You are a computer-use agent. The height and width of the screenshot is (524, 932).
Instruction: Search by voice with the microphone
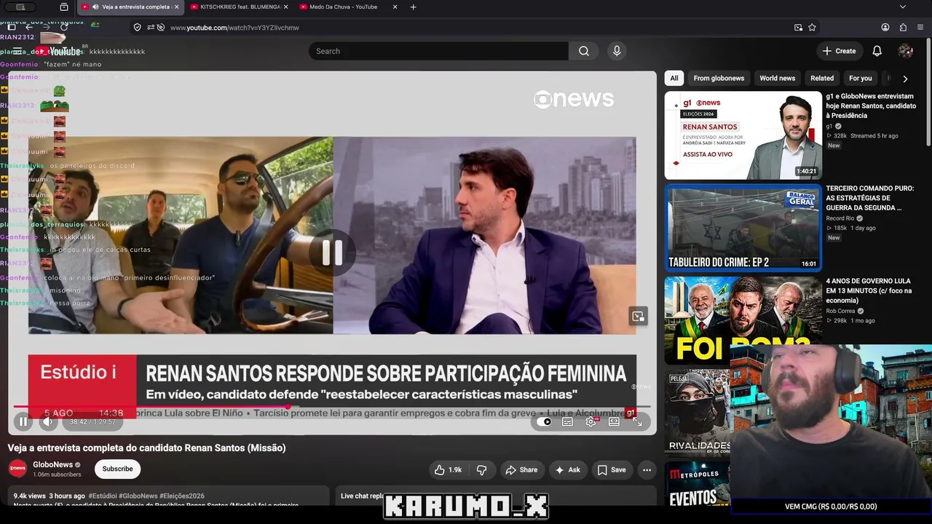coord(617,51)
